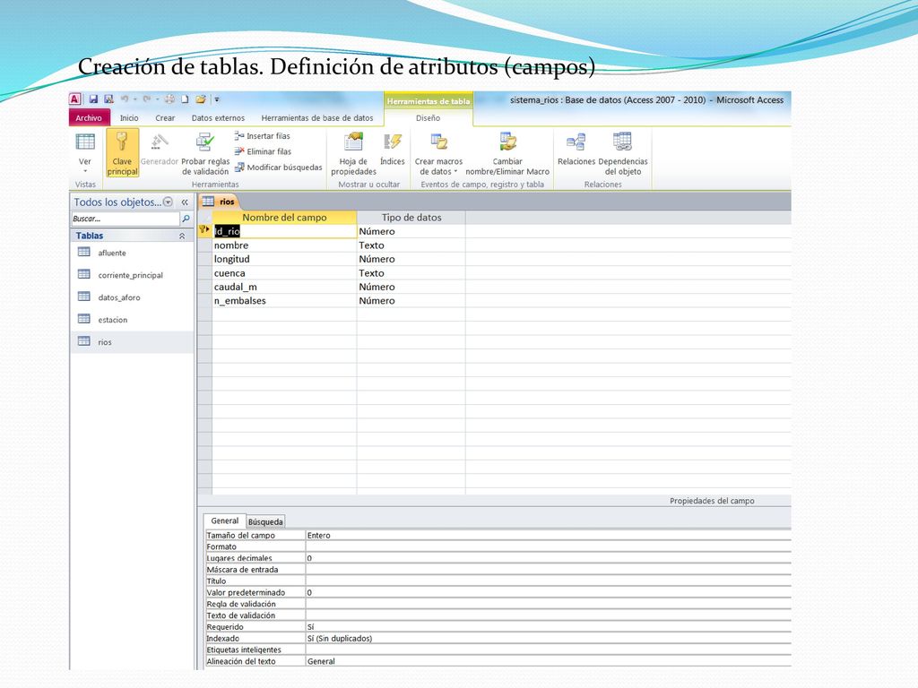Click the Generador builder icon
The image size is (918, 688).
click(160, 142)
